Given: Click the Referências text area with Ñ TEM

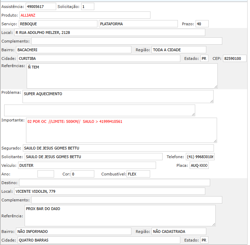Looking at the screenshot, I should coord(122,76).
